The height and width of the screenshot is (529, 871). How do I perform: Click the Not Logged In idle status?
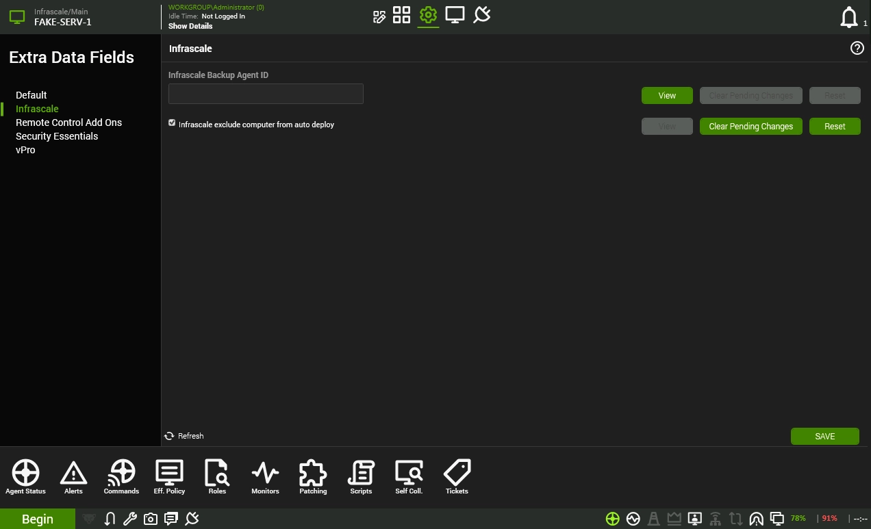(x=223, y=16)
